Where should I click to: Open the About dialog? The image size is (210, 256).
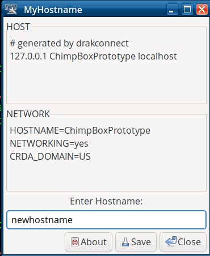[89, 242]
